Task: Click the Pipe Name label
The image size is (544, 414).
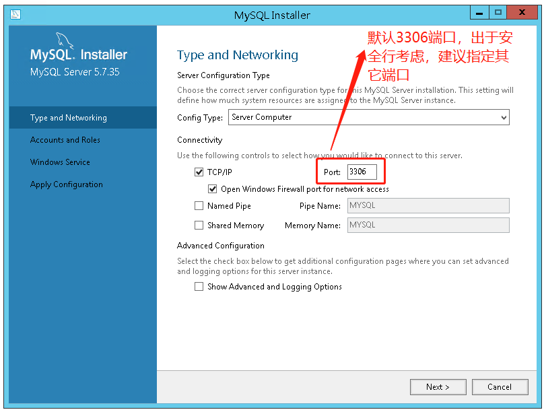Action: point(320,206)
